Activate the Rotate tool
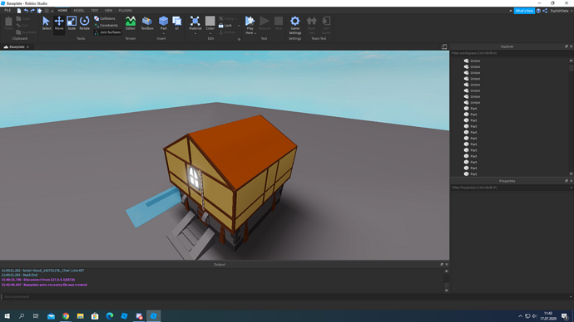Viewport: 574px width, 322px height. [85, 23]
